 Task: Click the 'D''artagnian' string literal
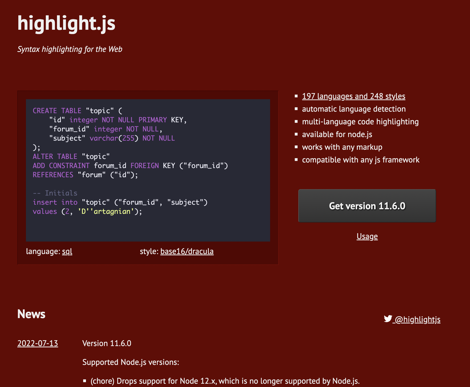click(x=106, y=211)
